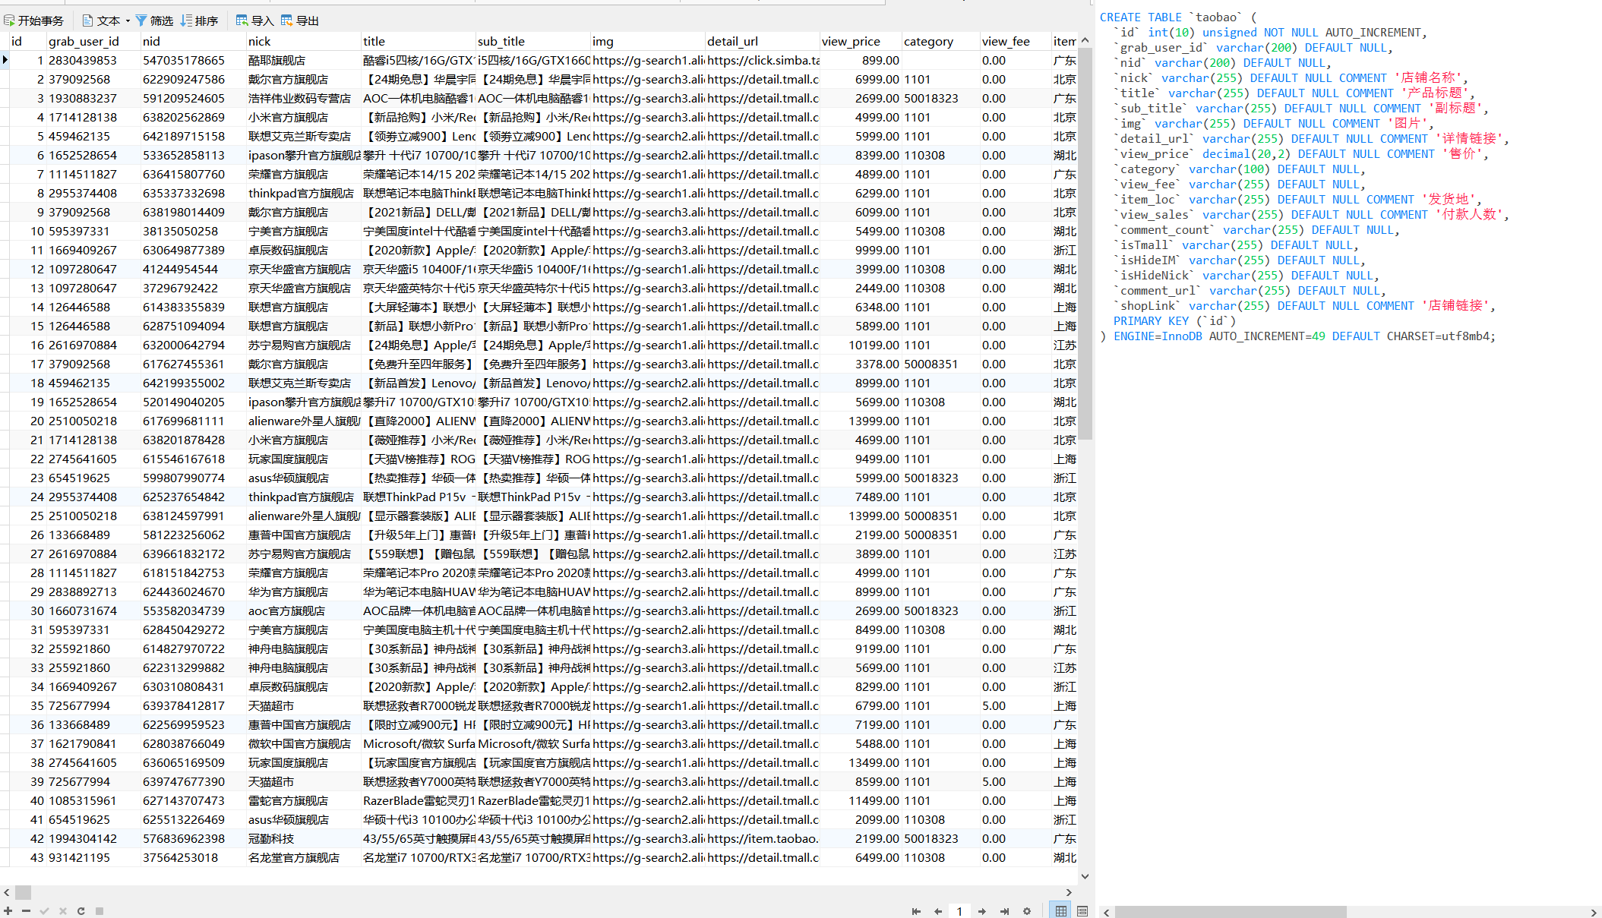This screenshot has width=1602, height=918.
Task: Click the shopLink definition line in DDL
Action: click(1304, 305)
